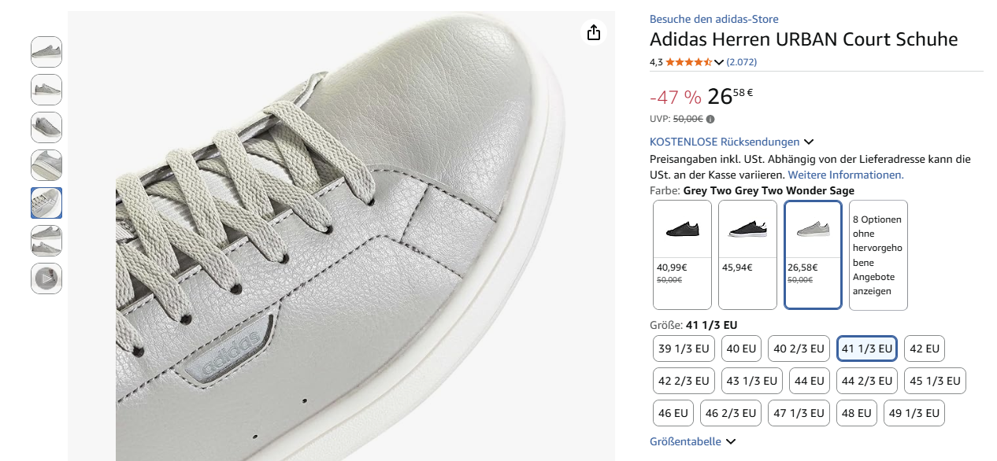Screen dimensions: 997x461
Task: Show 8 options without featured offers
Action: 878,255
